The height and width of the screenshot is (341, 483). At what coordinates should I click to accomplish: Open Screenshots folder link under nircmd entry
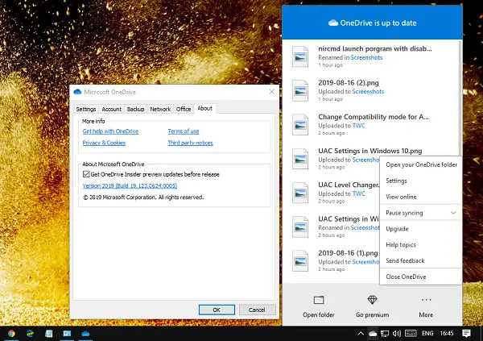pyautogui.click(x=366, y=57)
